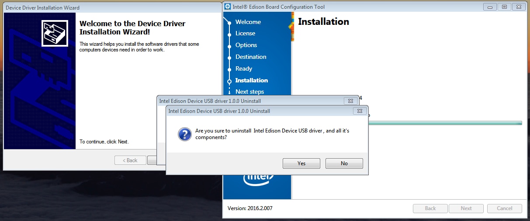The width and height of the screenshot is (530, 221).
Task: Minimize the Edison Board Configuration Tool window
Action: (x=490, y=7)
